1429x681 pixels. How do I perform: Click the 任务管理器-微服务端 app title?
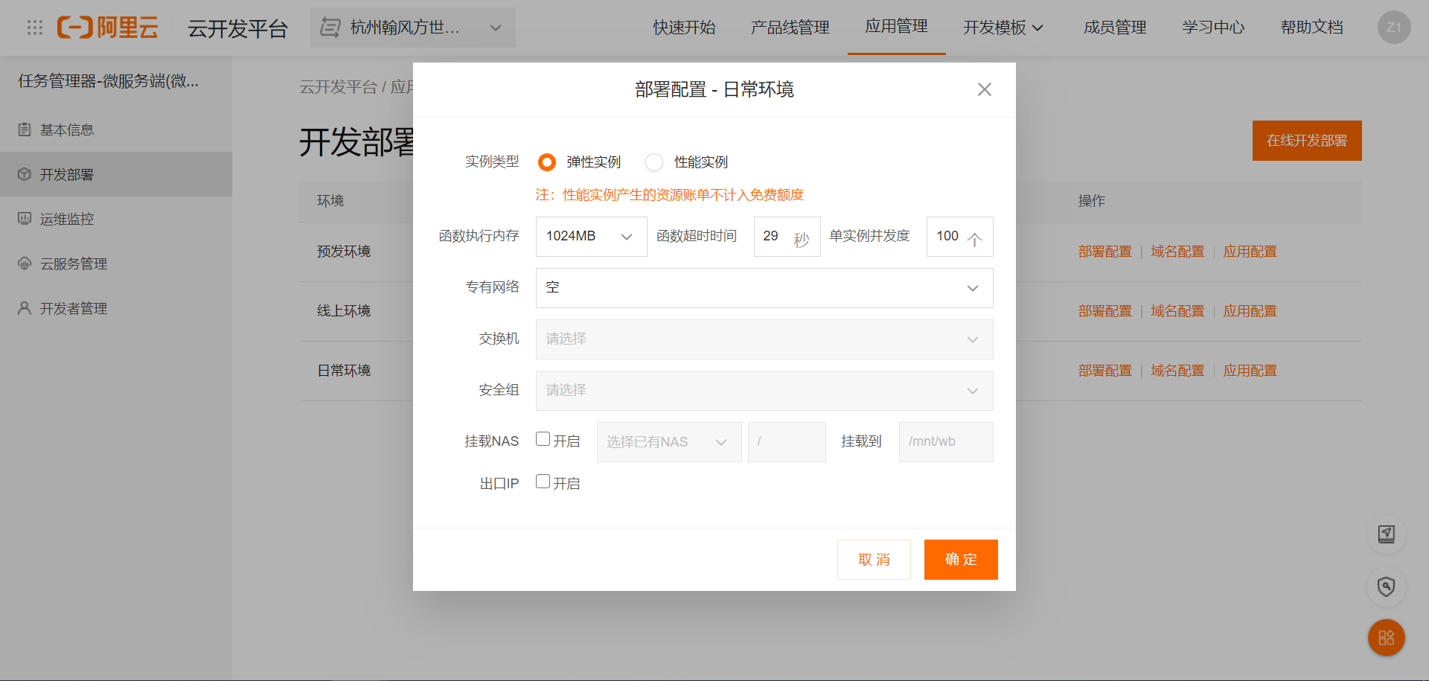click(x=109, y=81)
